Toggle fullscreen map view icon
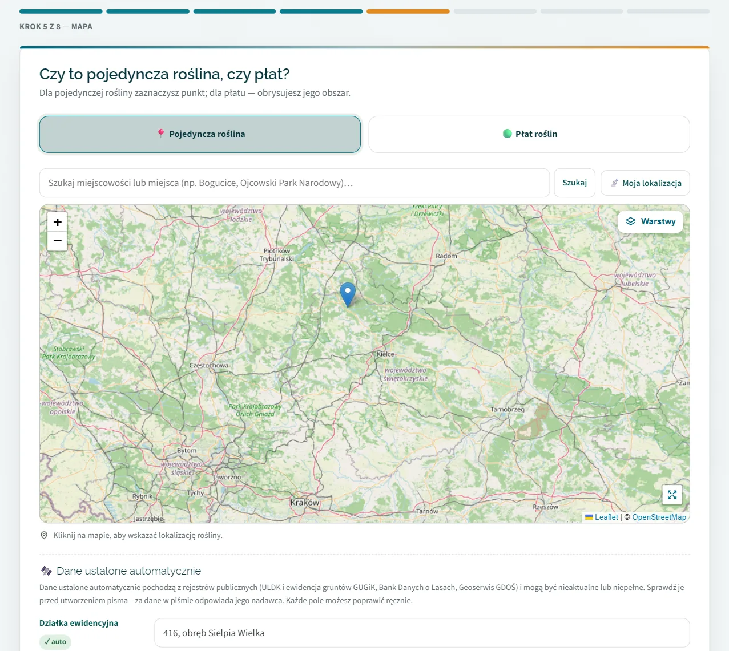Viewport: 729px width, 651px height. [x=672, y=495]
